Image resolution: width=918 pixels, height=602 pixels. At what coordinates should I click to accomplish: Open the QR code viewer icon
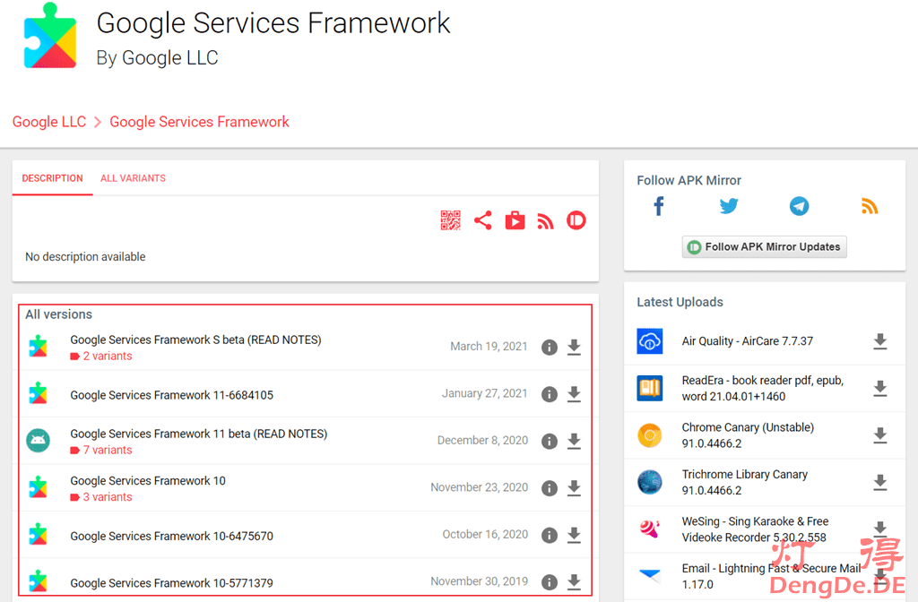[450, 219]
